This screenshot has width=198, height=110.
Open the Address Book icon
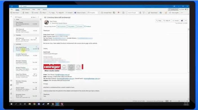(140, 13)
